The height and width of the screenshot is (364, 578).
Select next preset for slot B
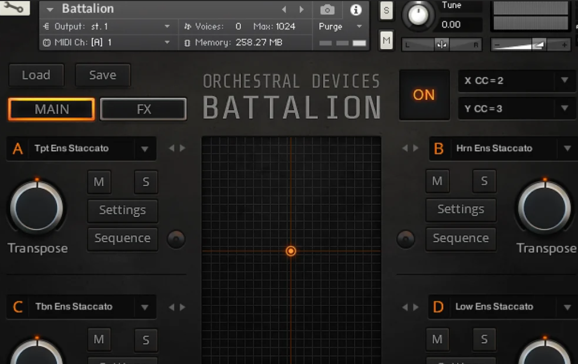pyautogui.click(x=416, y=148)
